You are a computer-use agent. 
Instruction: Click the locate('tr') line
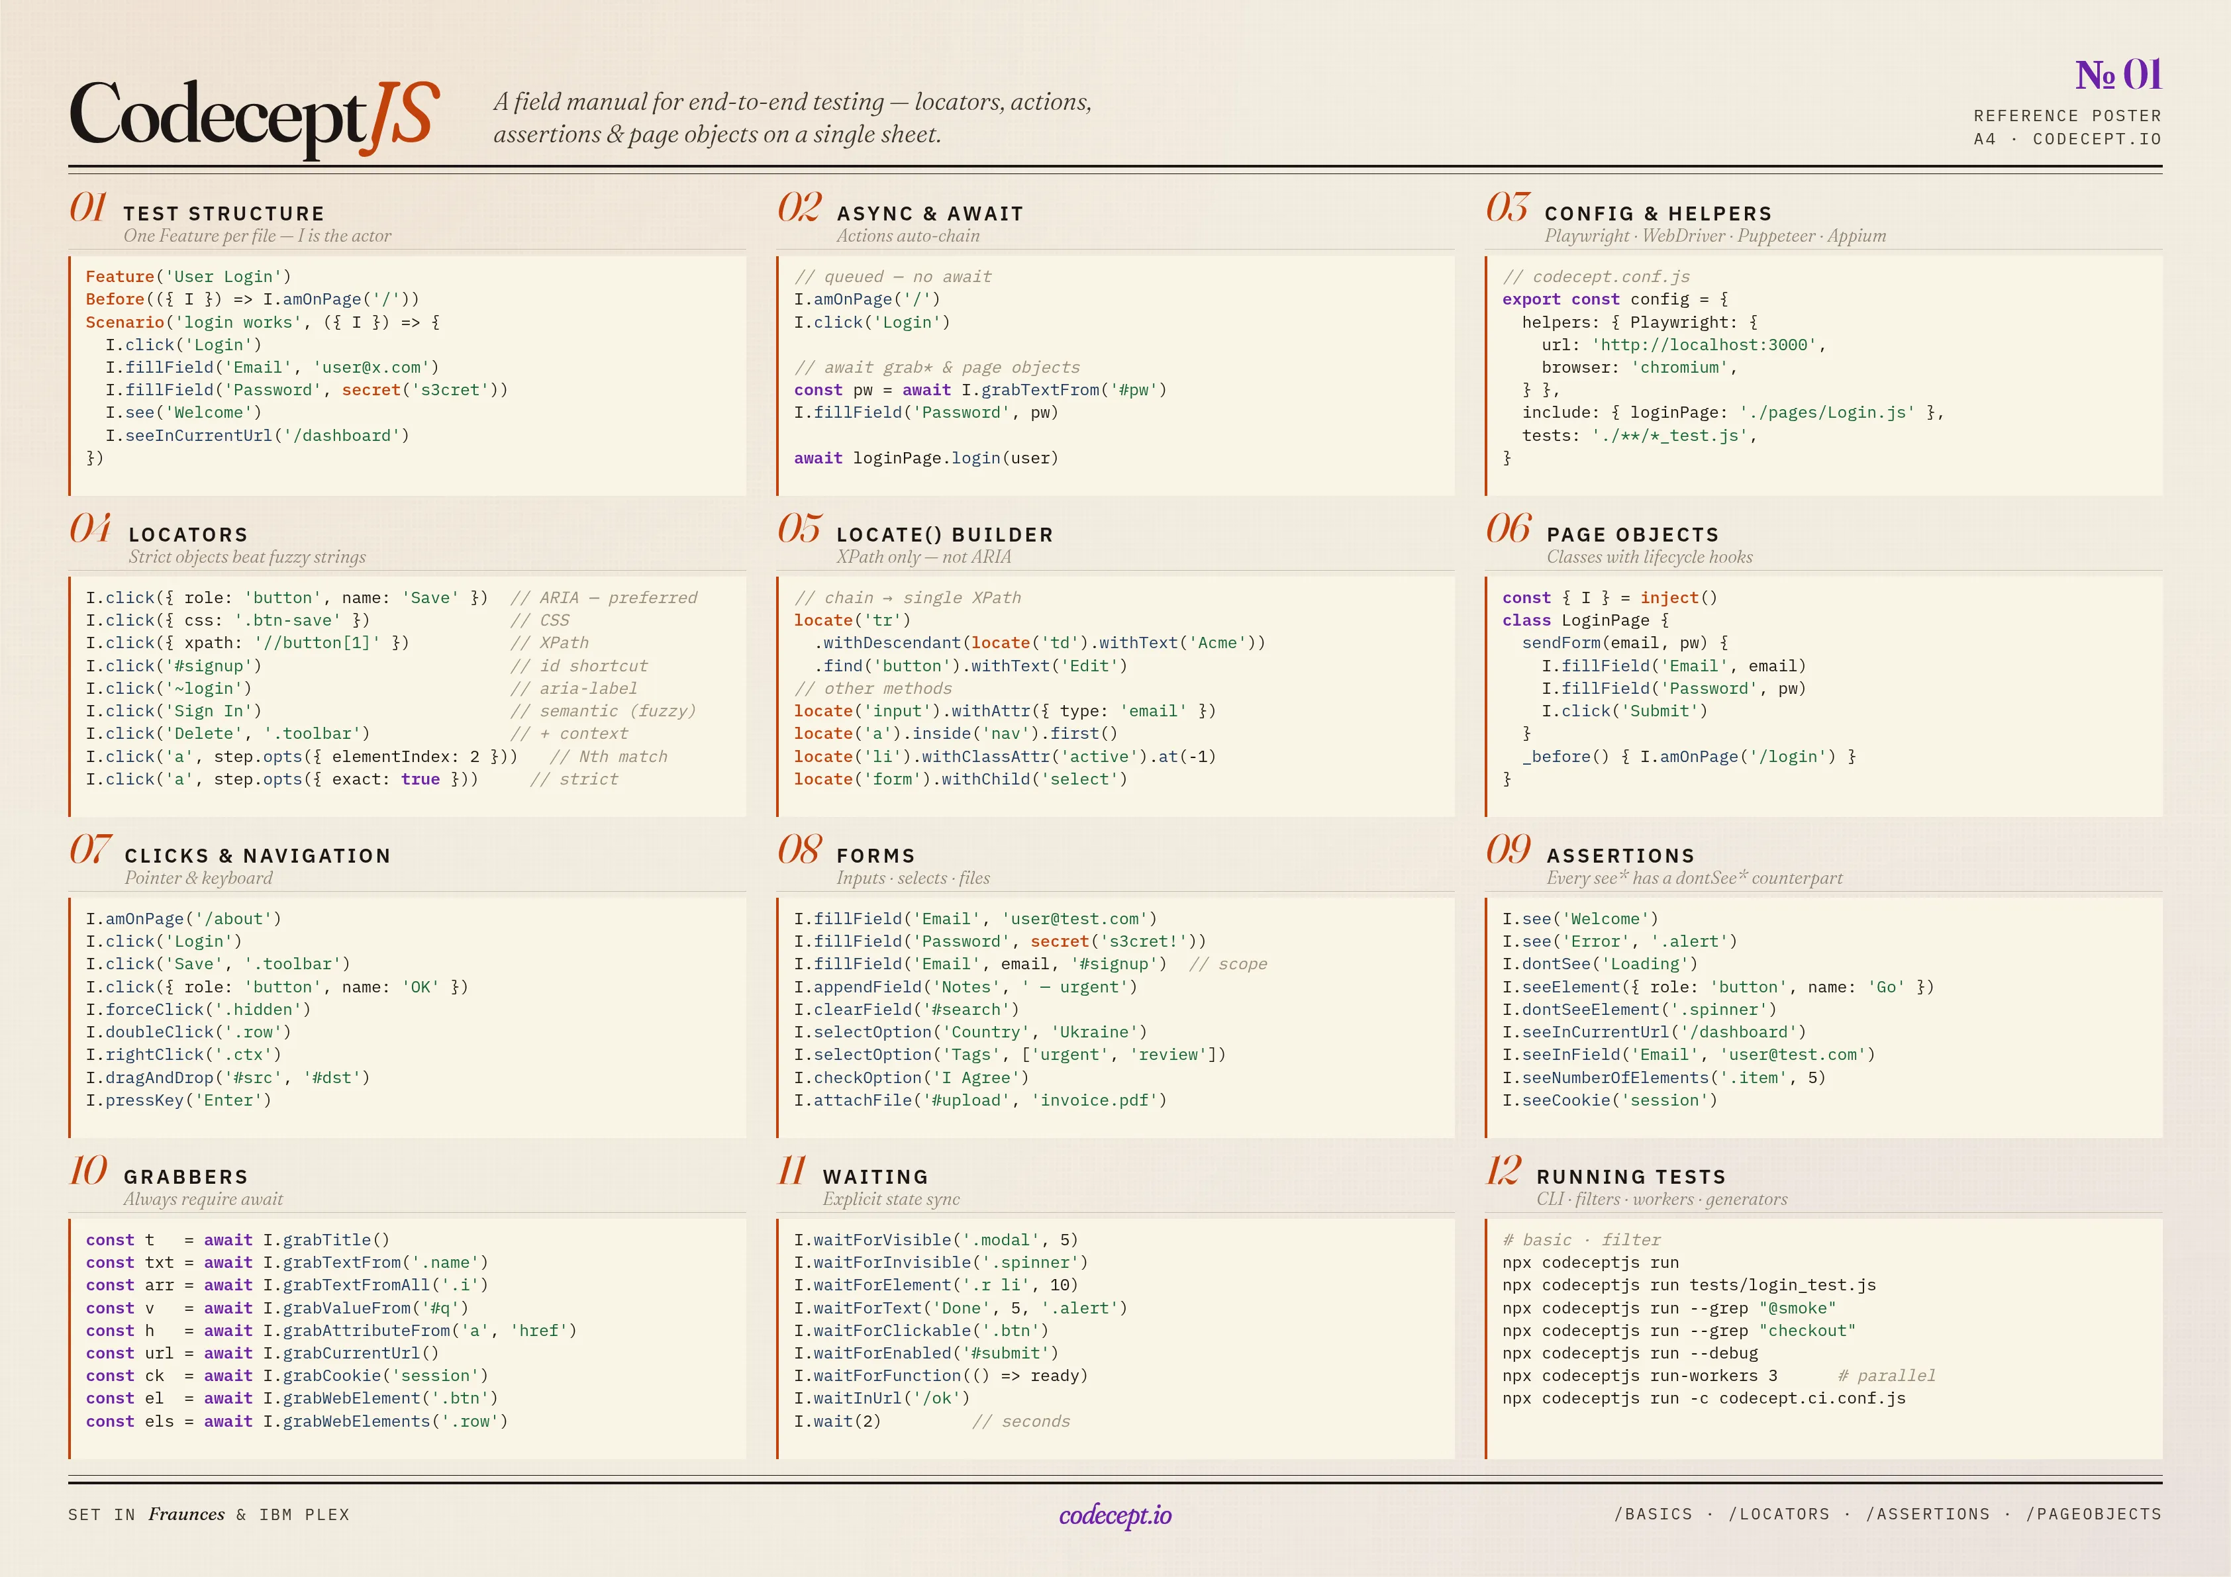[852, 620]
